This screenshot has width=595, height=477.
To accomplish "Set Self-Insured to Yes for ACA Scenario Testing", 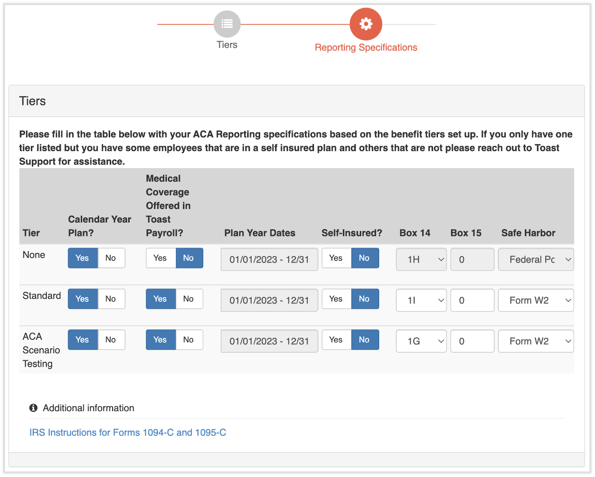I will pos(336,340).
